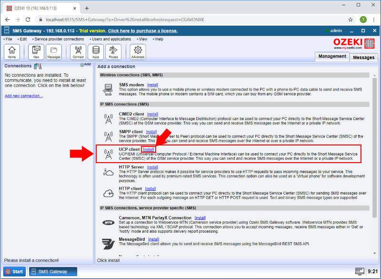
Task: Click the UCP client antenna icon
Action: pos(109,154)
